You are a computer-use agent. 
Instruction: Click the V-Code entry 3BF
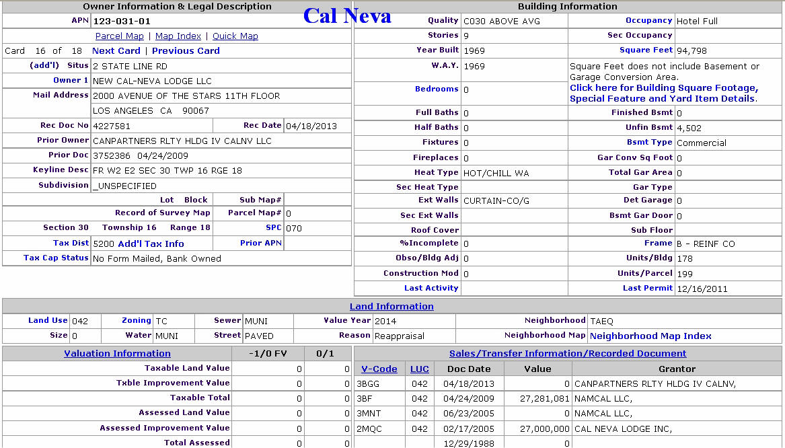tap(365, 399)
